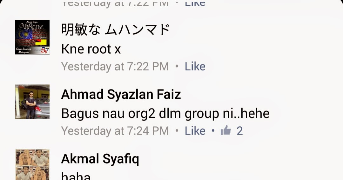Select the "Bagus nau org2 dlm group ni..hehe" comment
Image resolution: width=343 pixels, height=180 pixels.
click(165, 114)
